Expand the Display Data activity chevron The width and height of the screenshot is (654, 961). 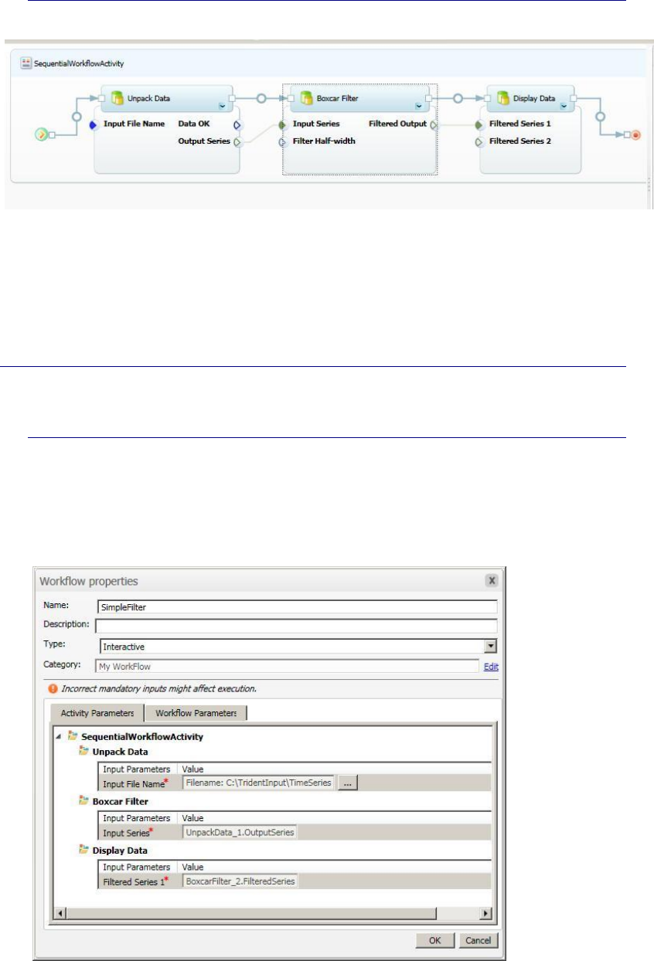coord(564,107)
